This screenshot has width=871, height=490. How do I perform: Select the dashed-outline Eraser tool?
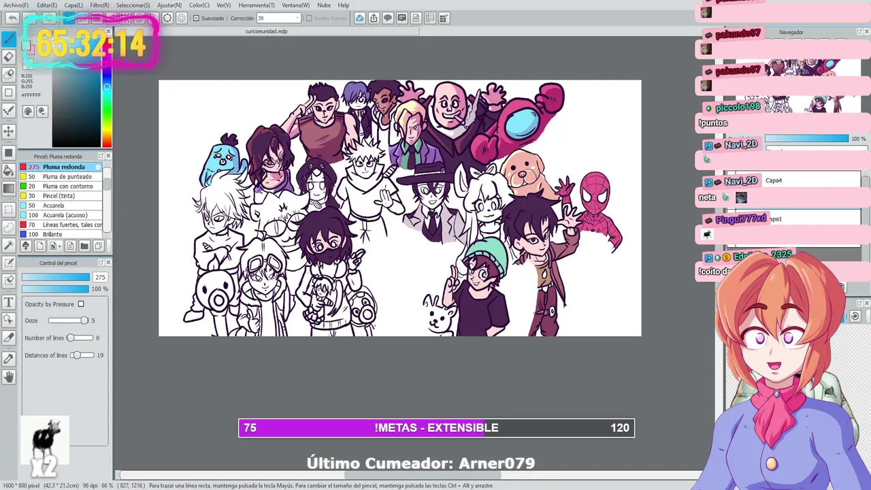(x=9, y=74)
